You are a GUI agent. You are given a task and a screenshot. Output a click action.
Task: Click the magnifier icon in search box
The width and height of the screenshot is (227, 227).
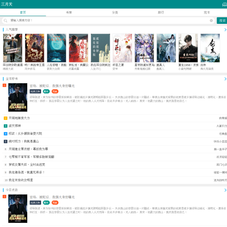5,20
